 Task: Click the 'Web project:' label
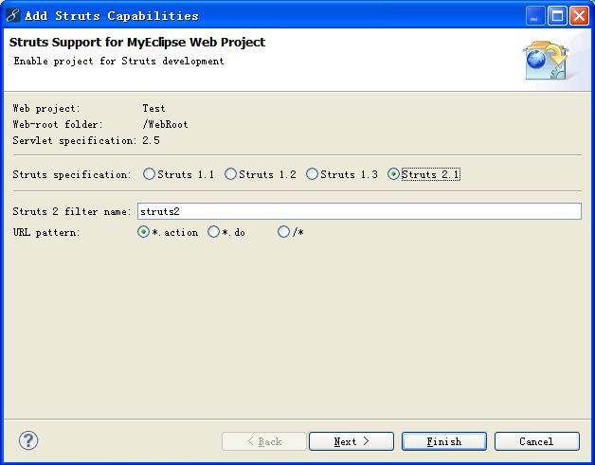(46, 109)
